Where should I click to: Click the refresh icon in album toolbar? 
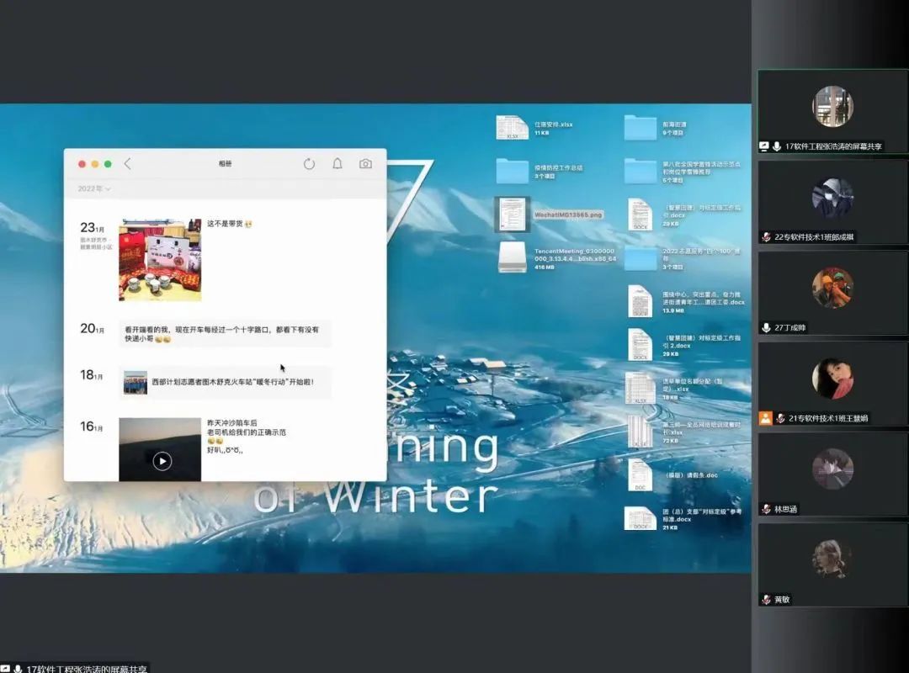[309, 164]
